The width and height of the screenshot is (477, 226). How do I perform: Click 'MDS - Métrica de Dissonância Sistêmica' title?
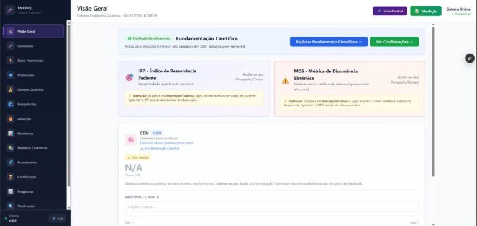[325, 75]
